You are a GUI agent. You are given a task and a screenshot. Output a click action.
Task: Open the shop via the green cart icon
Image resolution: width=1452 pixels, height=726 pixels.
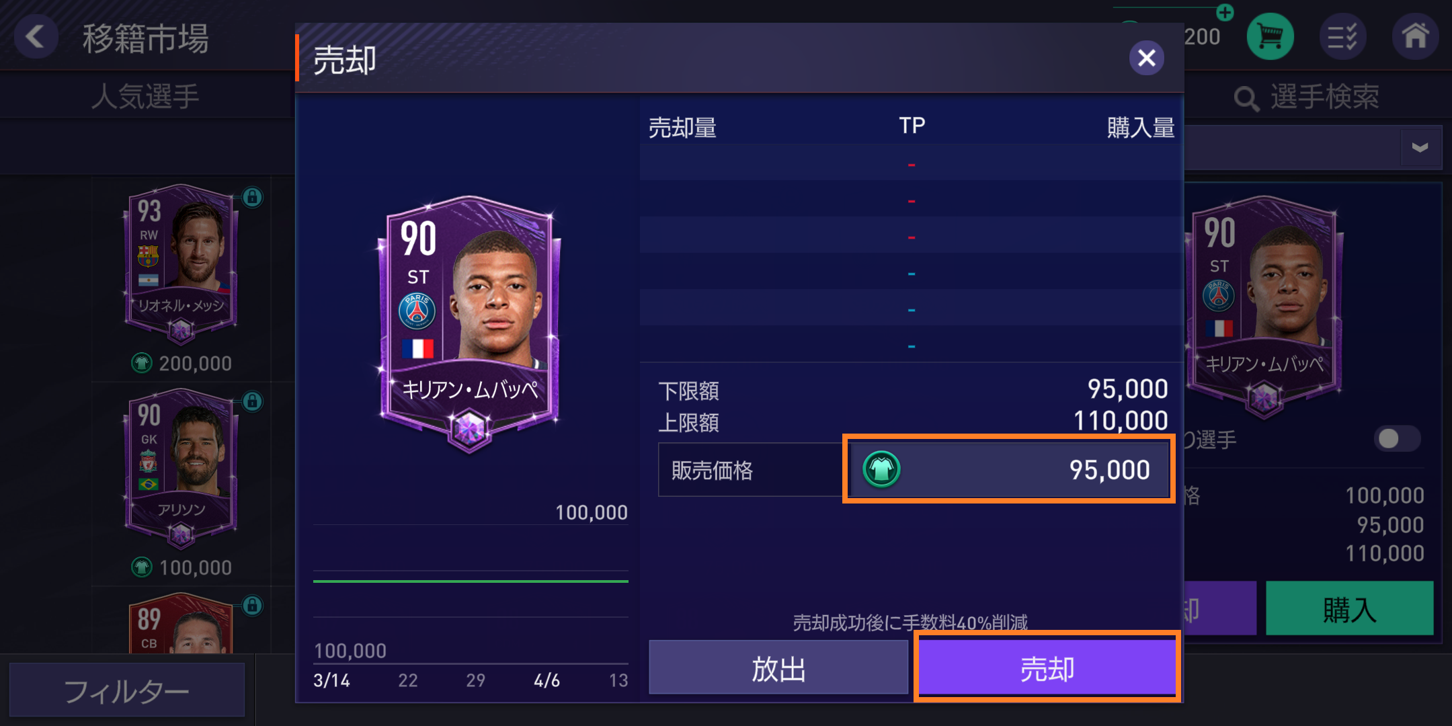(1270, 36)
